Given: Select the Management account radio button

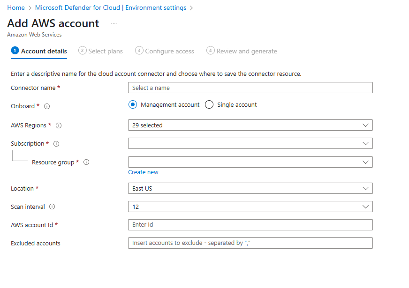Looking at the screenshot, I should click(133, 105).
